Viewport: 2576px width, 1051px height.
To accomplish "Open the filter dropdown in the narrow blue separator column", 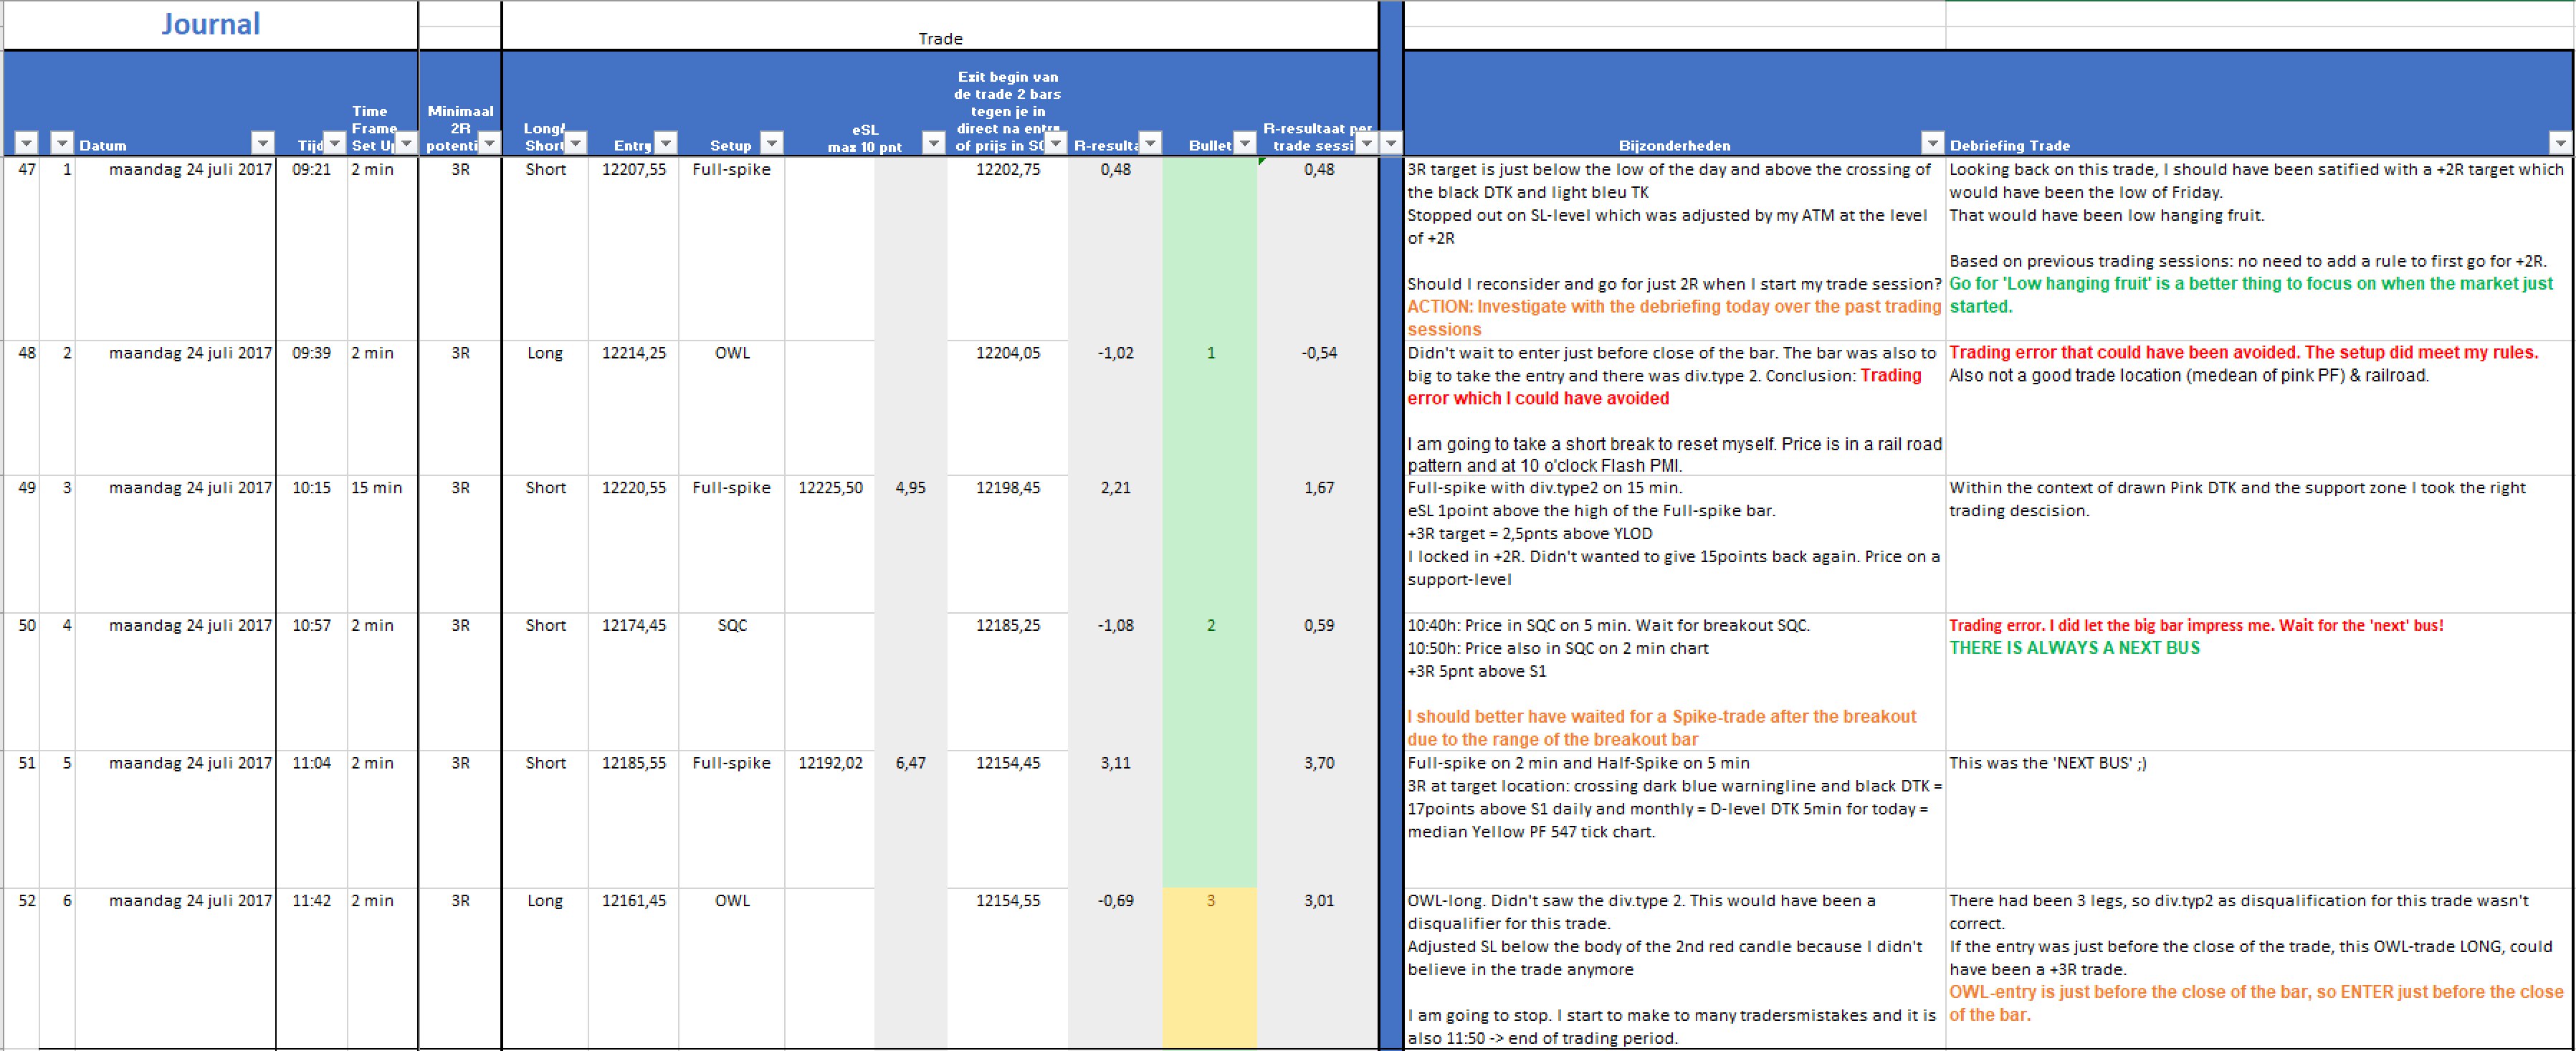I will point(1391,143).
